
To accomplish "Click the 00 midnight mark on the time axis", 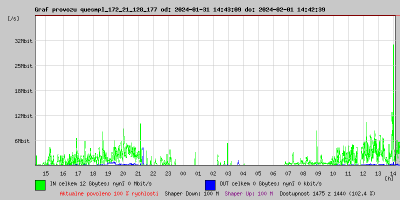I will point(183,173).
